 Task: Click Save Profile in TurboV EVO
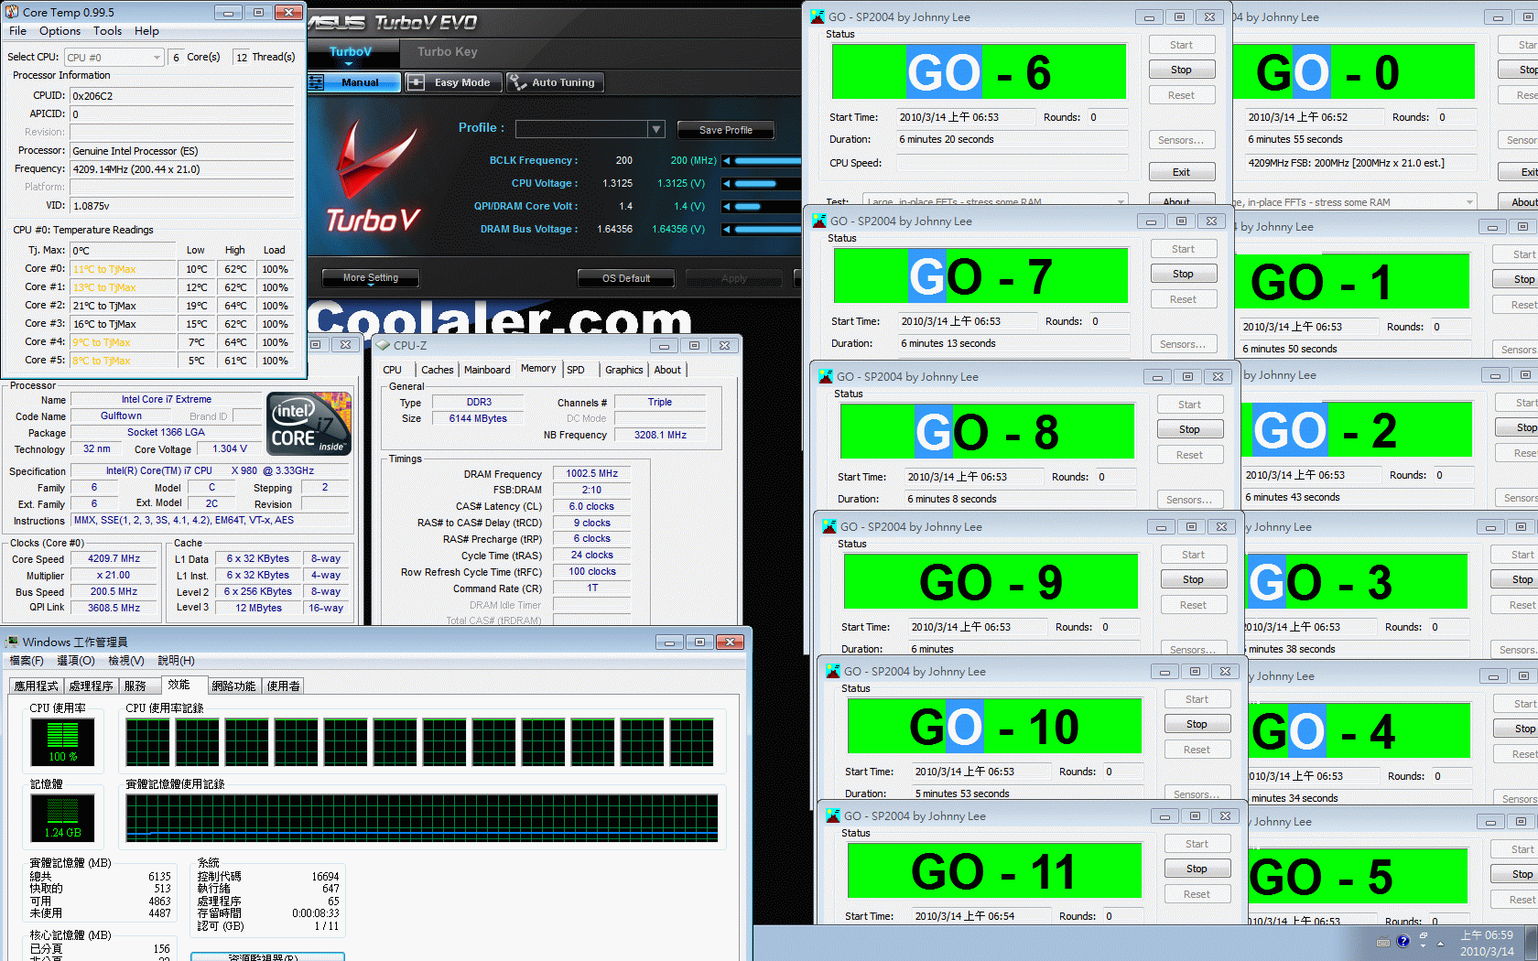point(726,130)
